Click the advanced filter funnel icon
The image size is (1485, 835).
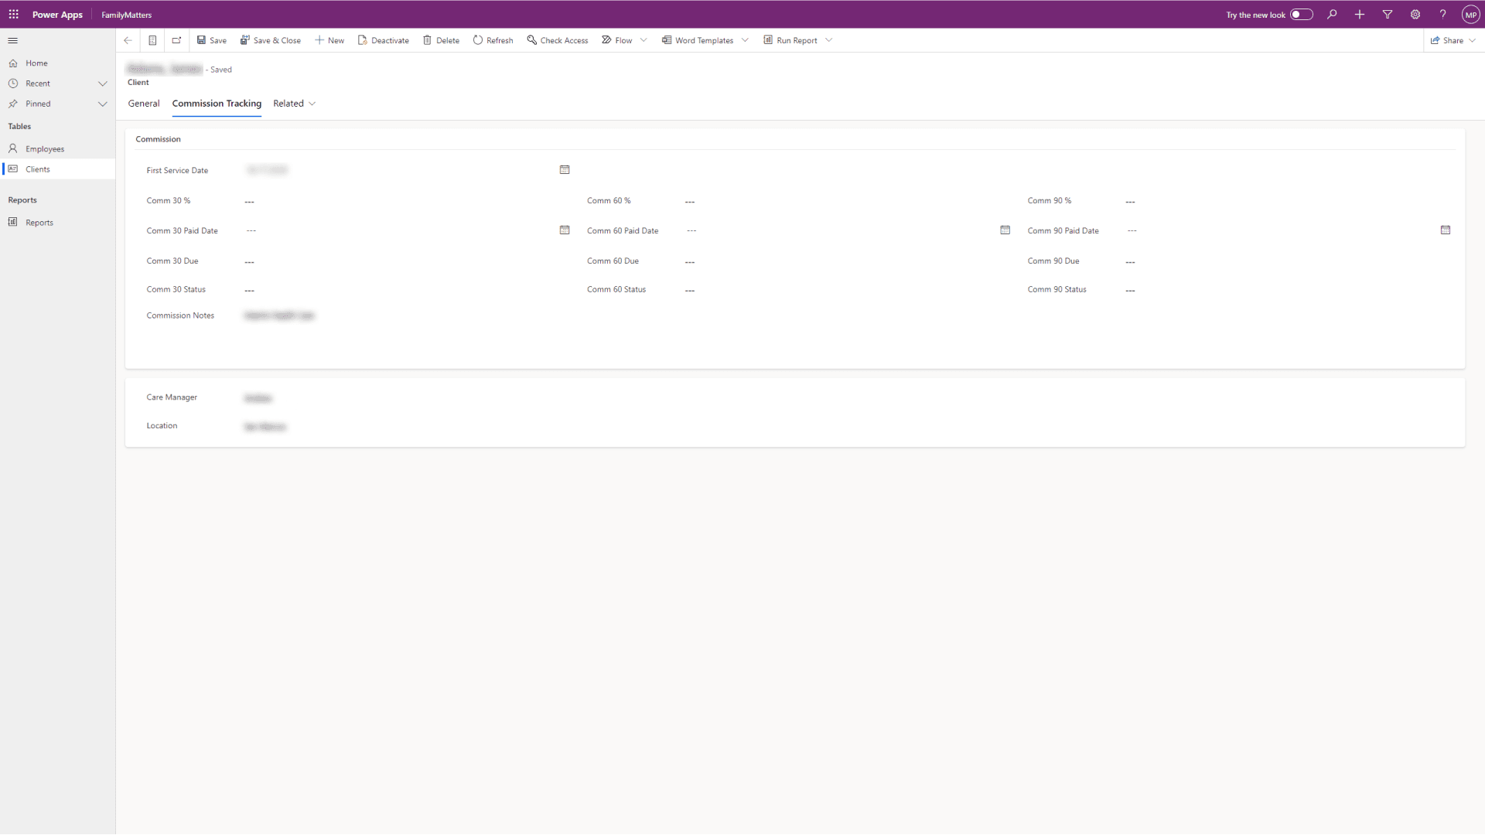pyautogui.click(x=1388, y=15)
